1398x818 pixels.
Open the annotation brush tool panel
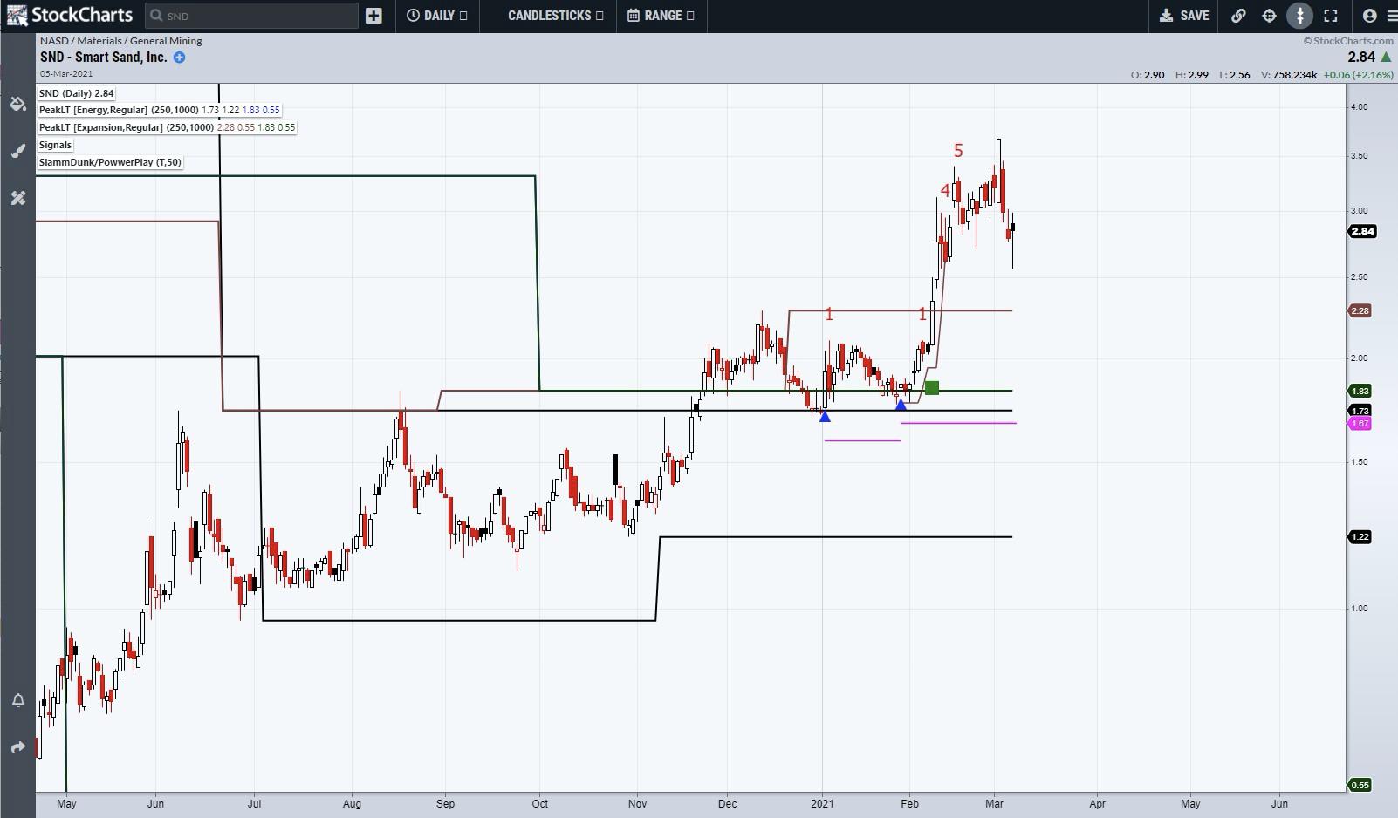pyautogui.click(x=17, y=152)
